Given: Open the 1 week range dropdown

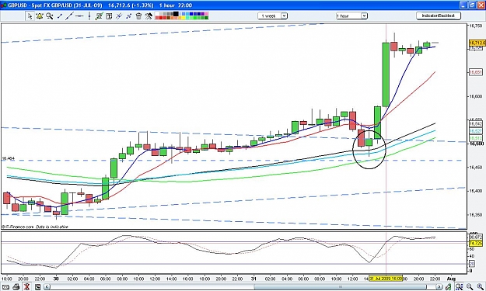Looking at the screenshot, I should [x=272, y=16].
